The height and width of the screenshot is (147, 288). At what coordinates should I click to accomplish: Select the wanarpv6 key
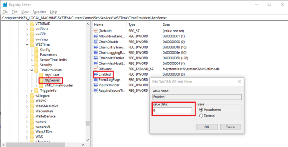(x=43, y=127)
